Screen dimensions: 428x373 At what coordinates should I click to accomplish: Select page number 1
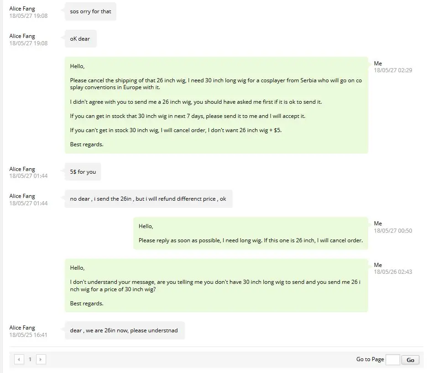pos(30,359)
